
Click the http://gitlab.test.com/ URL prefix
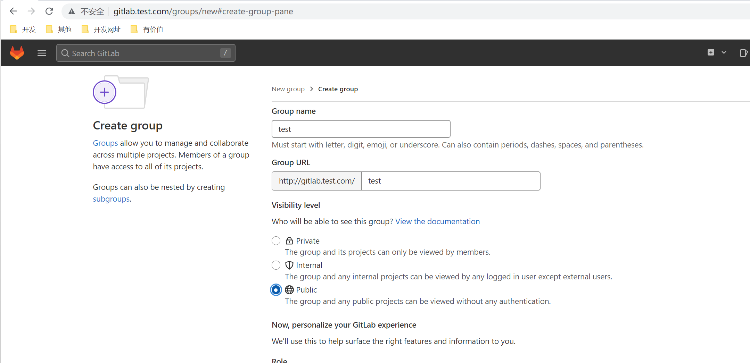[x=316, y=181]
